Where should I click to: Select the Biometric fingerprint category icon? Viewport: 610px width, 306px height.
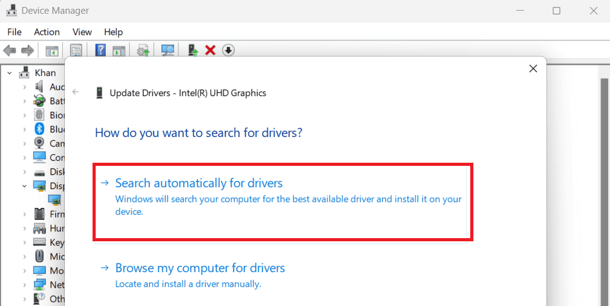[x=39, y=115]
